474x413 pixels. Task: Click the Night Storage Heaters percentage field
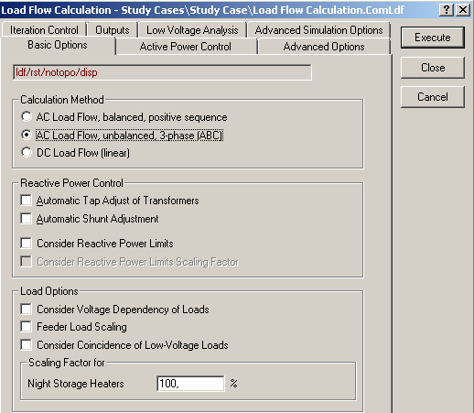190,384
